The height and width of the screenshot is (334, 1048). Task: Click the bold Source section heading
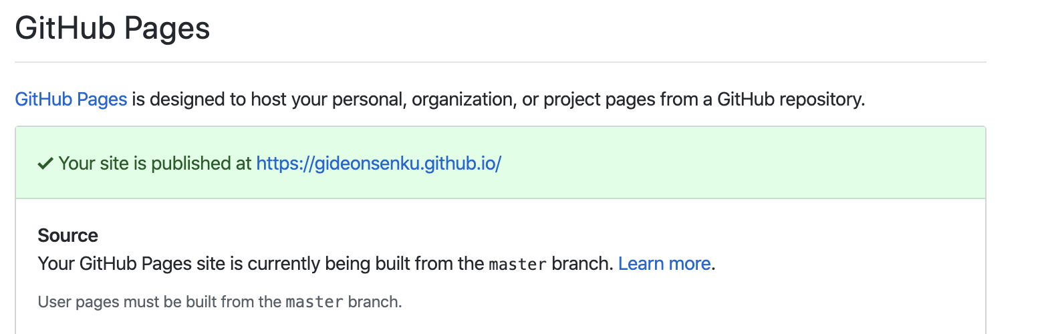point(68,235)
